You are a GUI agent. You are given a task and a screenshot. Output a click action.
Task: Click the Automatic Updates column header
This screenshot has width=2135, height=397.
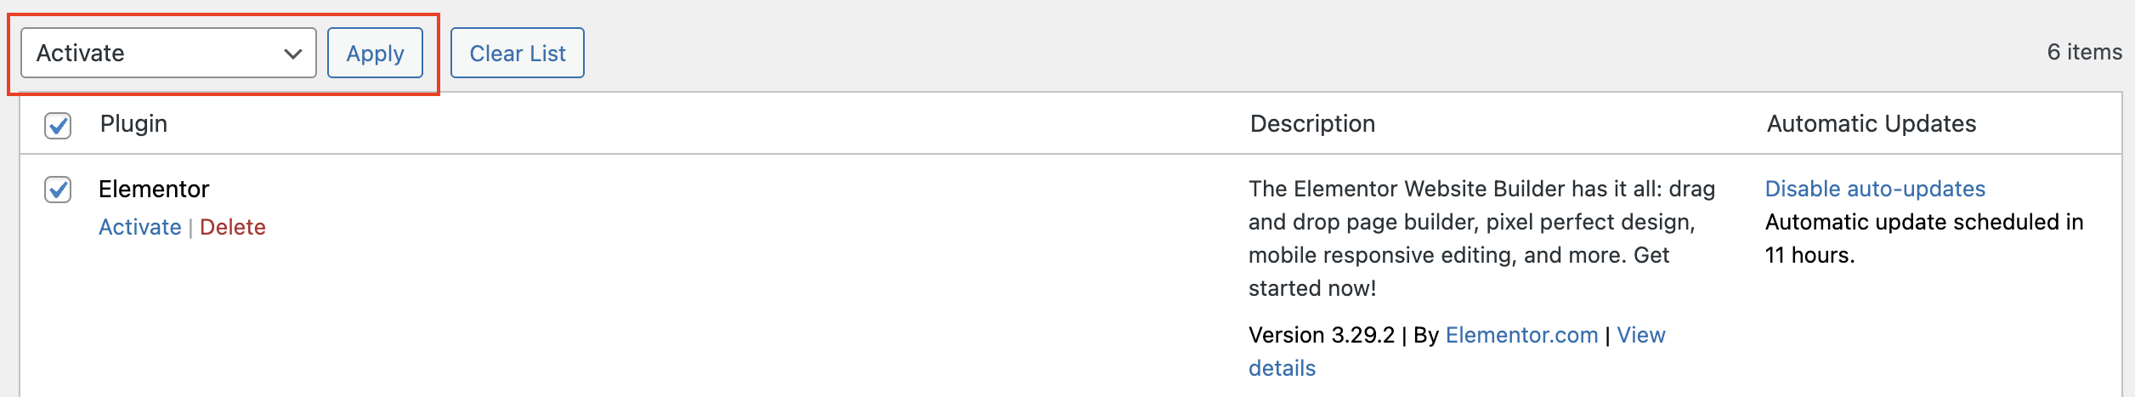[1871, 124]
